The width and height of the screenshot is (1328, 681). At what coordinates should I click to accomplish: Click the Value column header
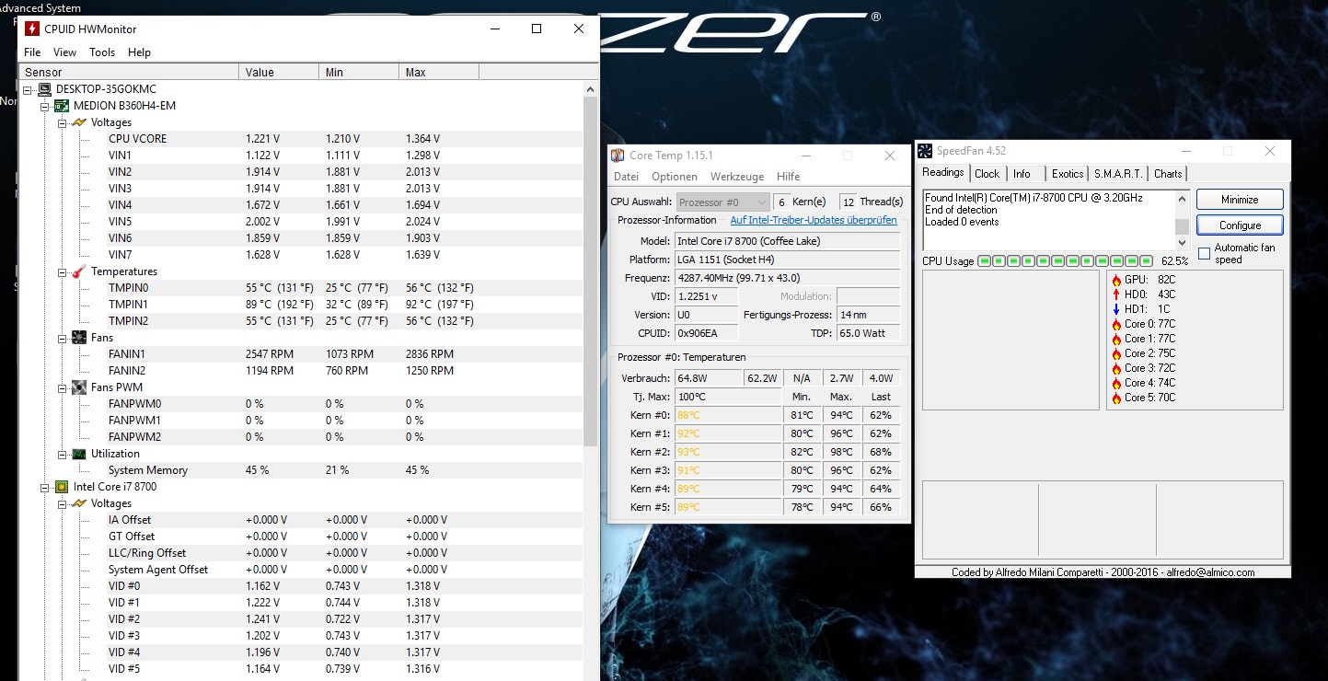point(279,73)
